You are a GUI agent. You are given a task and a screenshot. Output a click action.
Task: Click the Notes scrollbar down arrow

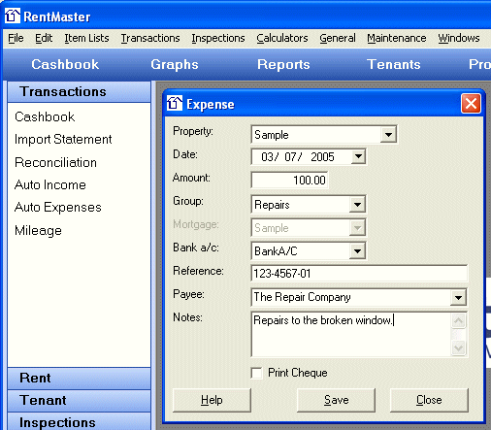458,348
